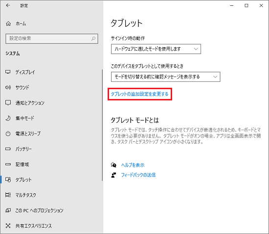Click the 設定 window title text
This screenshot has height=234, width=269.
24,6
